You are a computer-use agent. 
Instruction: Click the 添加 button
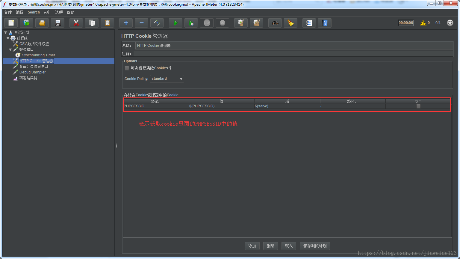[x=252, y=246]
